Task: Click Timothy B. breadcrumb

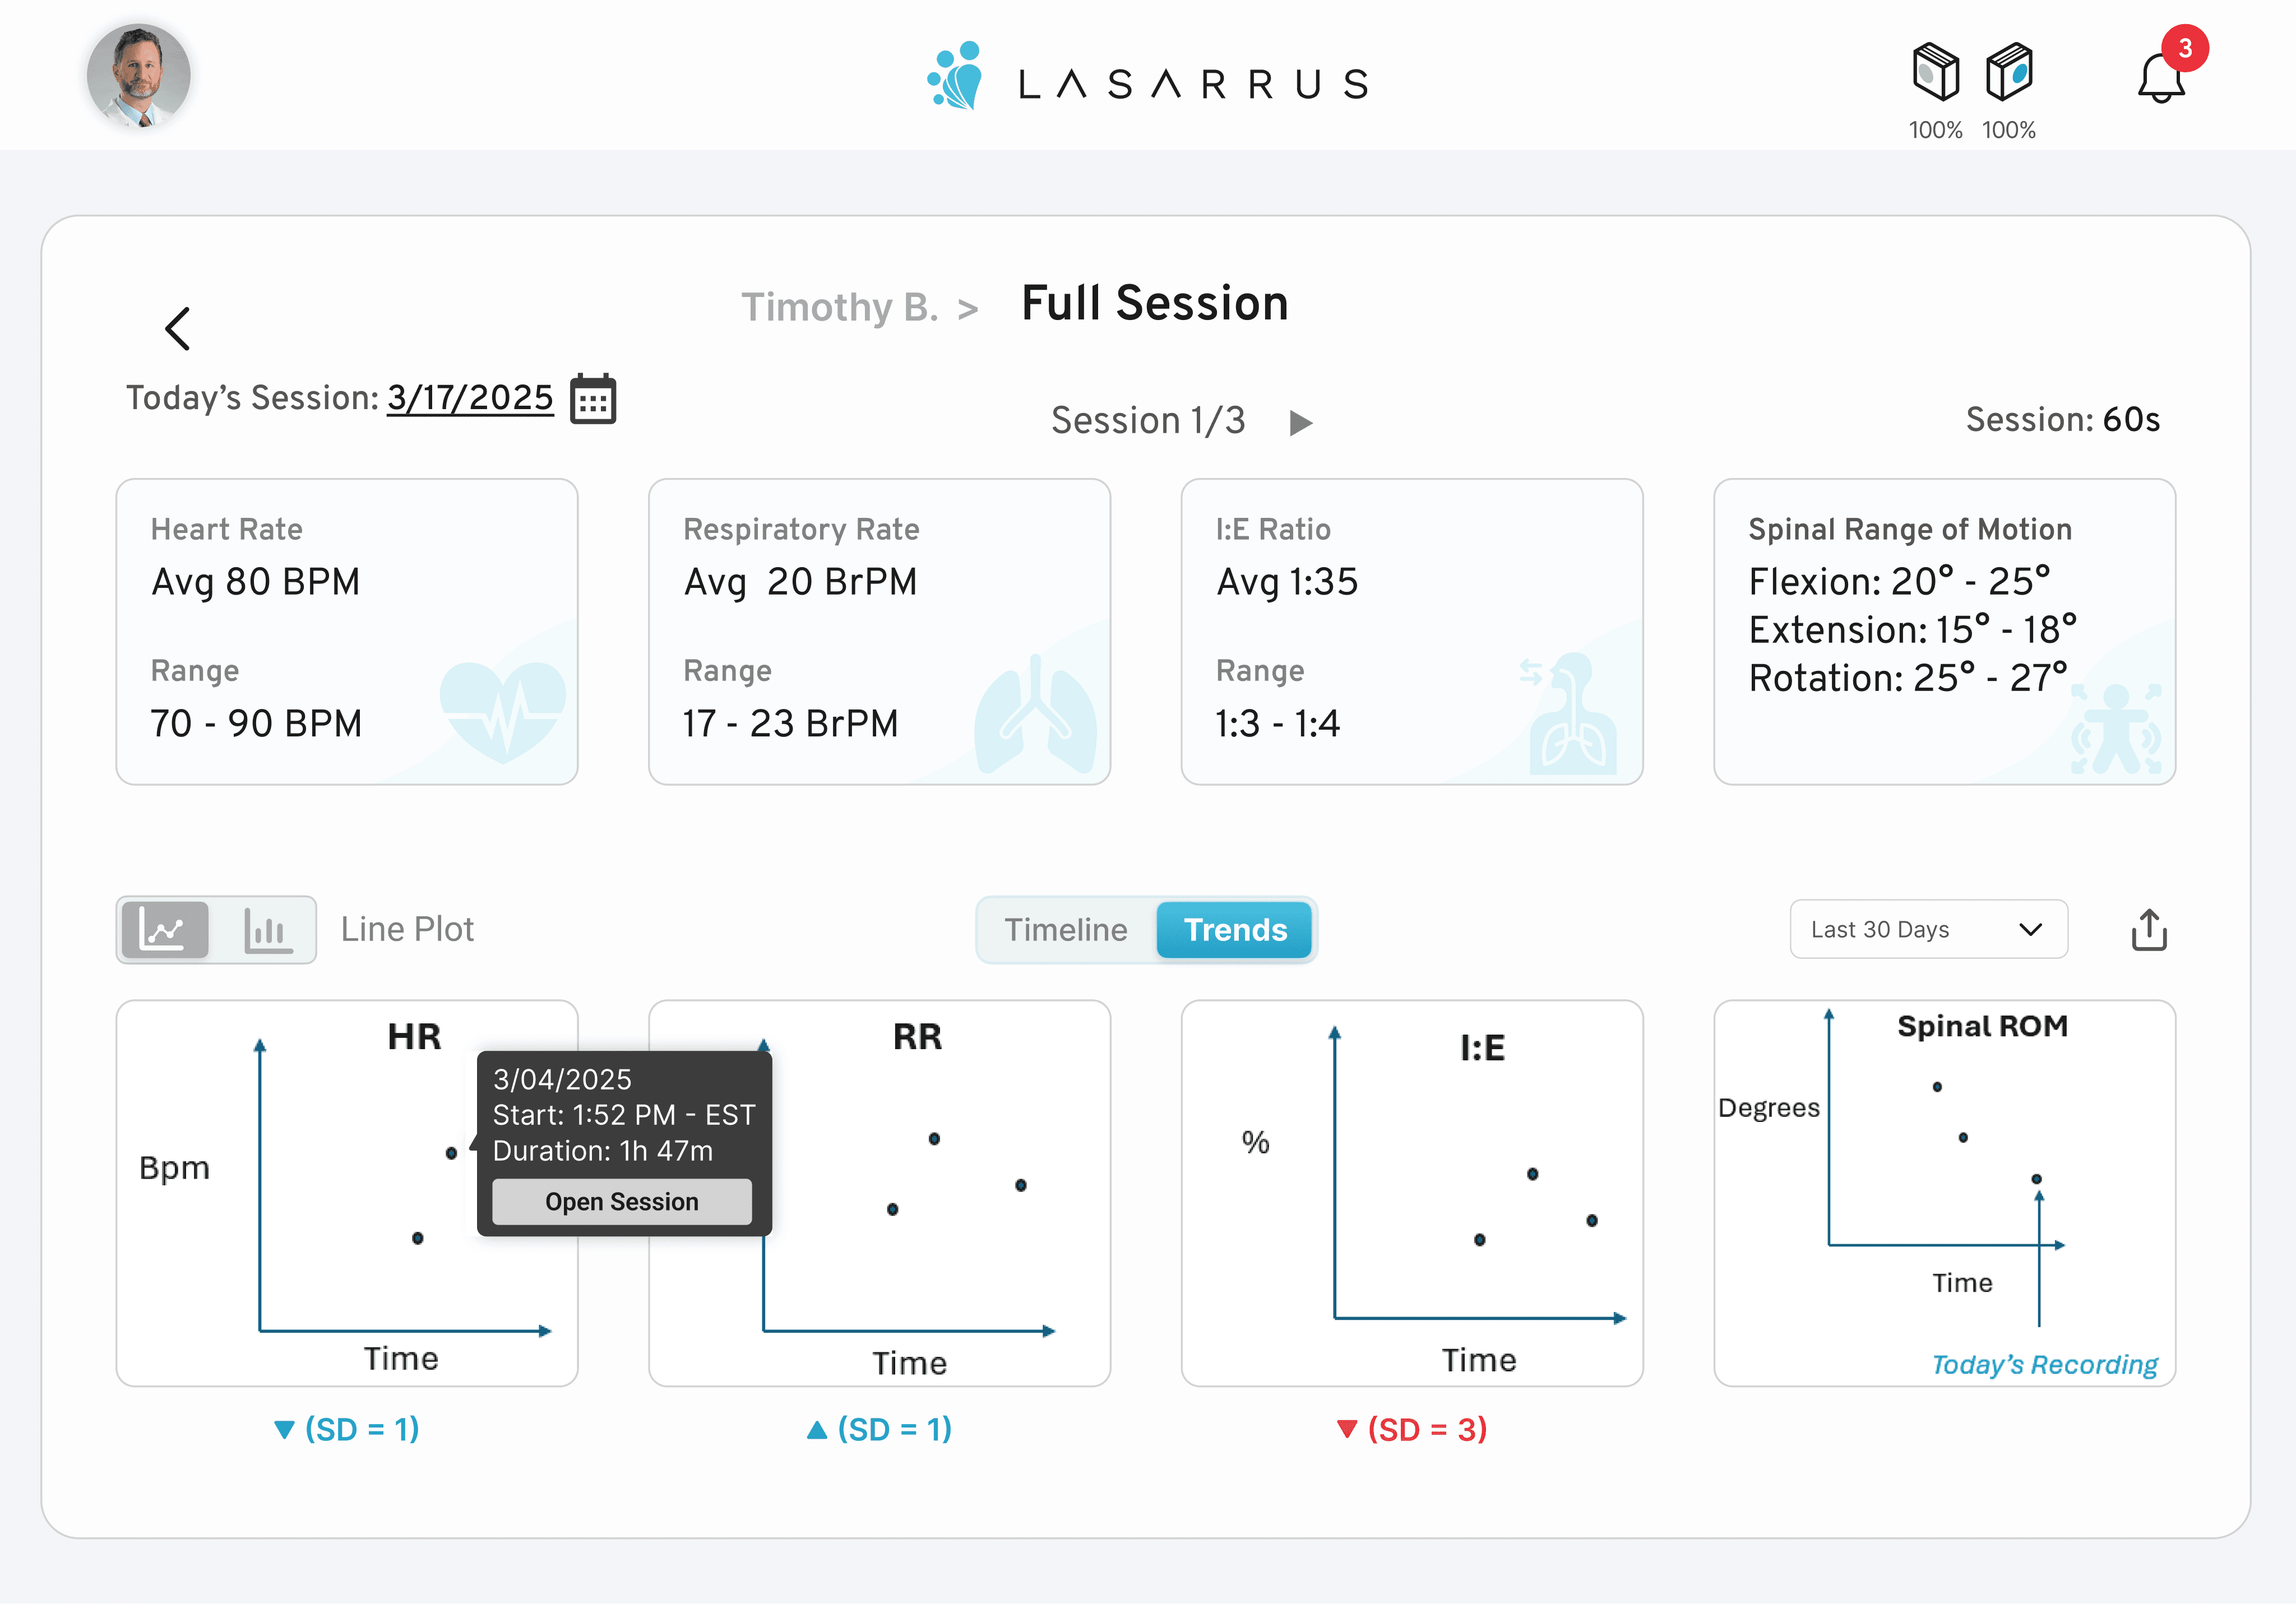Action: [x=839, y=308]
